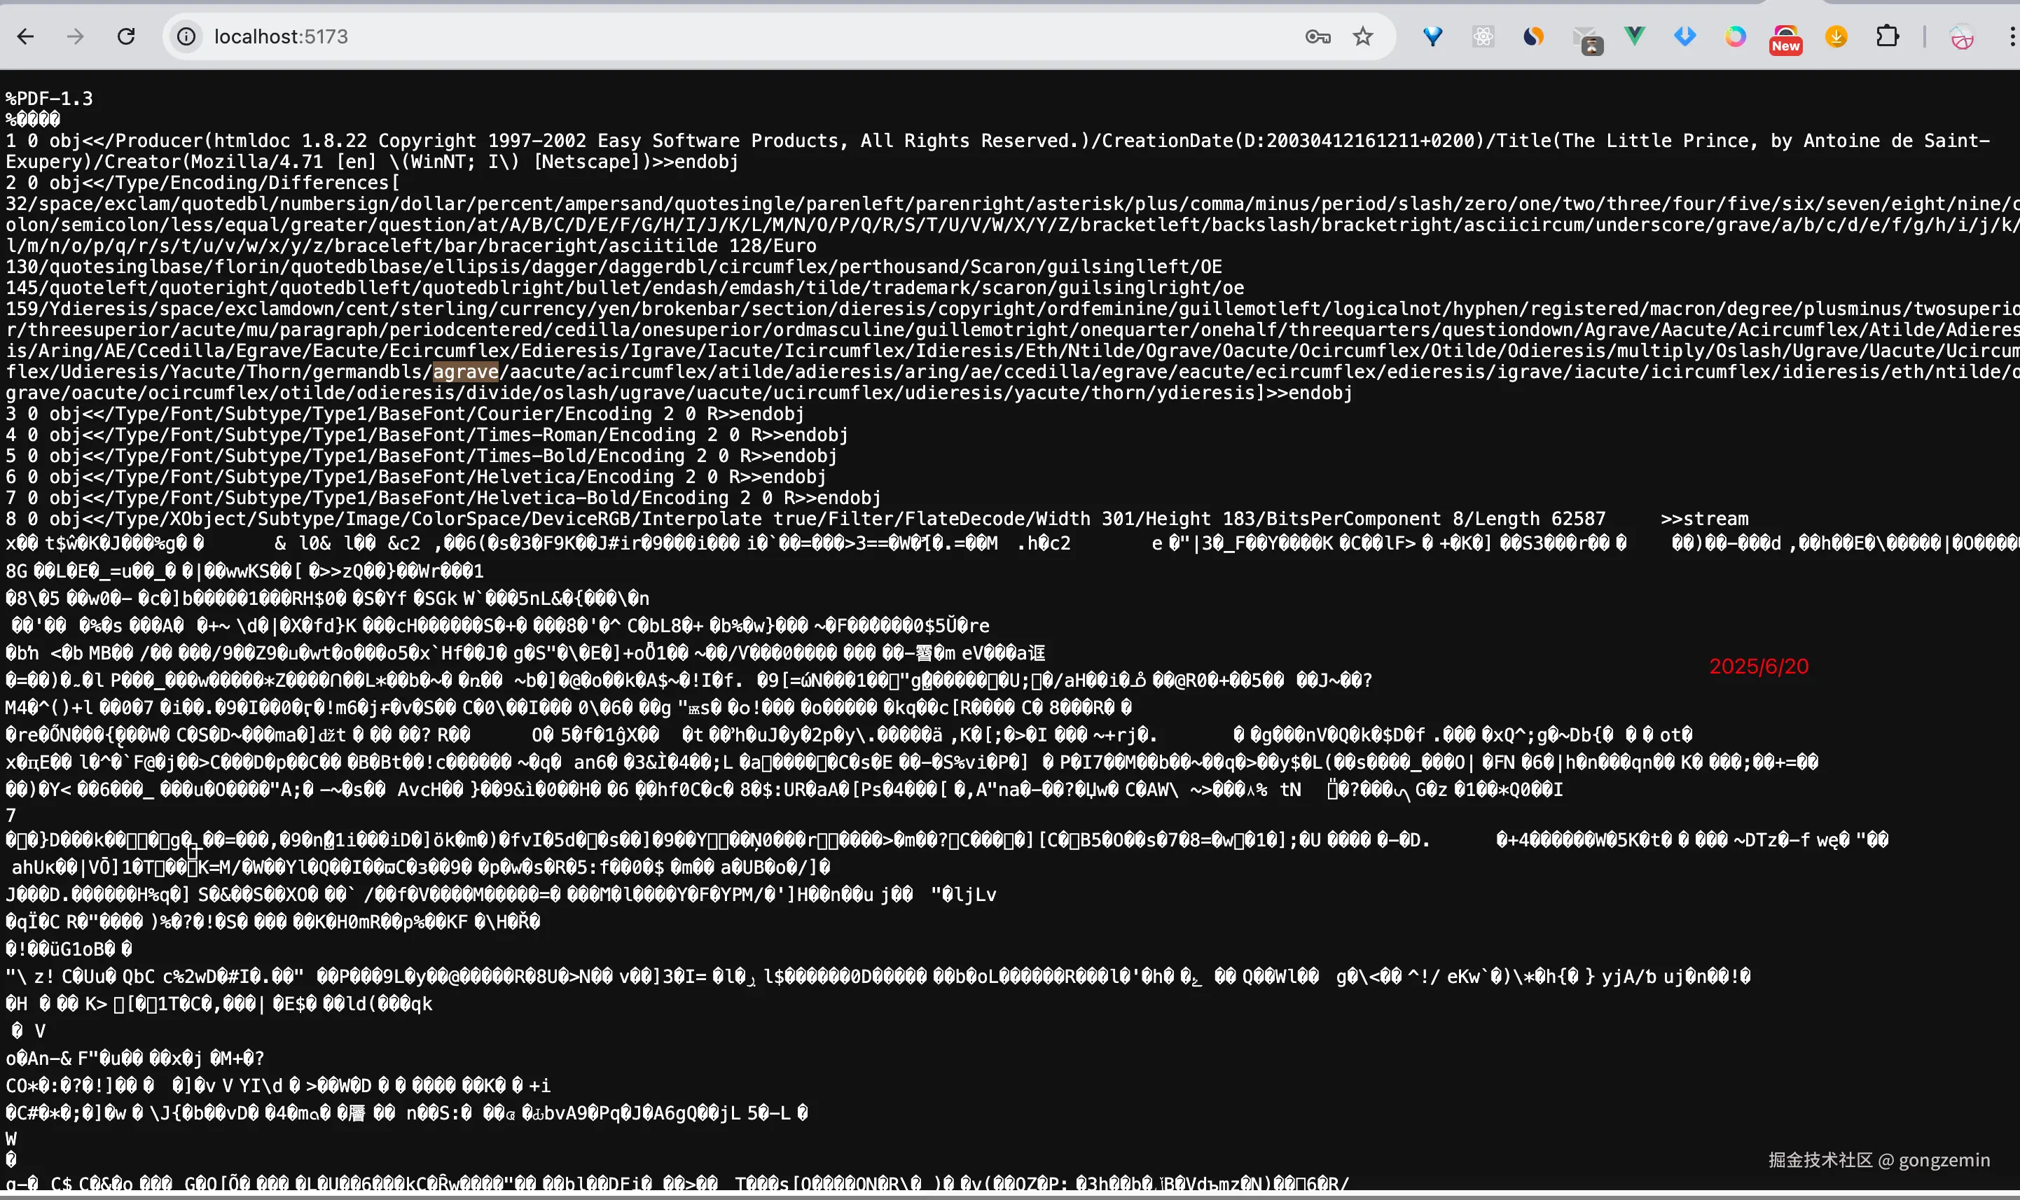Bookmark this page with star

point(1363,36)
